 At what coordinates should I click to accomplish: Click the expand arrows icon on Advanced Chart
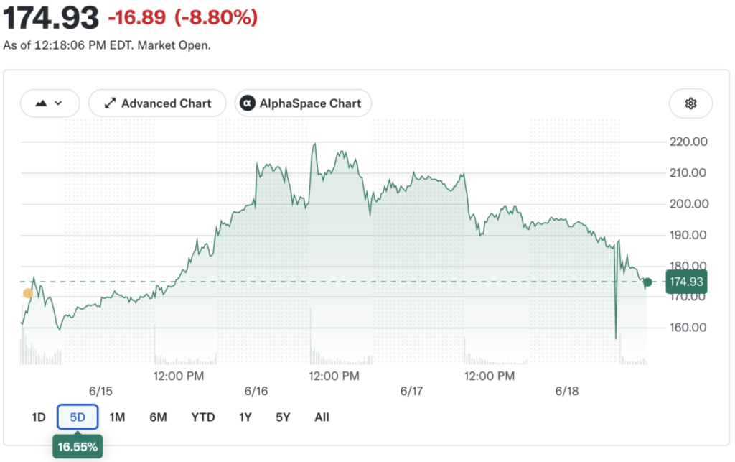pos(110,103)
